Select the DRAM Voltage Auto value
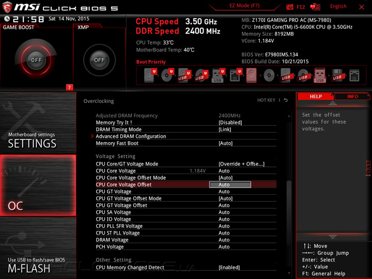Screen dimensions: 372x279 tap(224, 240)
